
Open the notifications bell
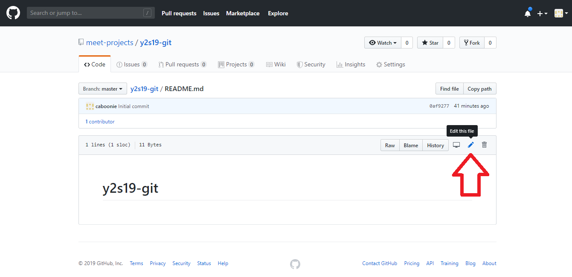tap(528, 13)
